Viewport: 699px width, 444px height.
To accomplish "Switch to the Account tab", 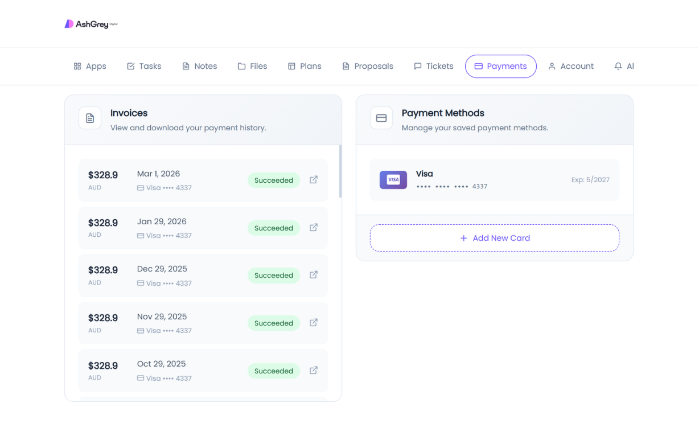I will (570, 66).
